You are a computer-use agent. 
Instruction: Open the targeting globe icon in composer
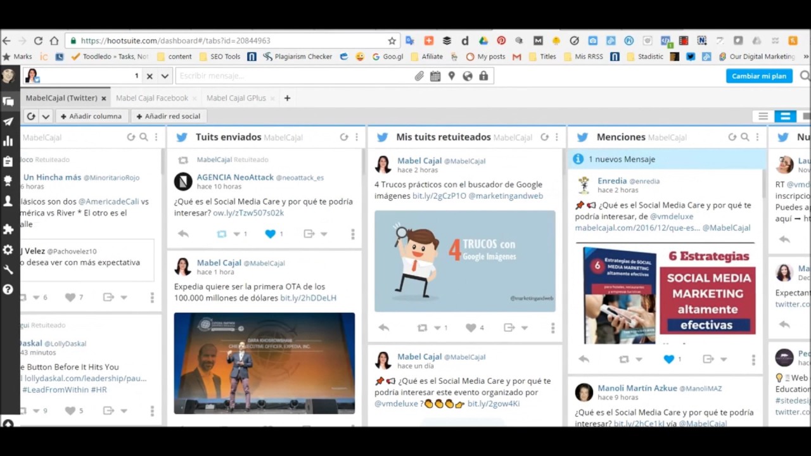coord(468,76)
